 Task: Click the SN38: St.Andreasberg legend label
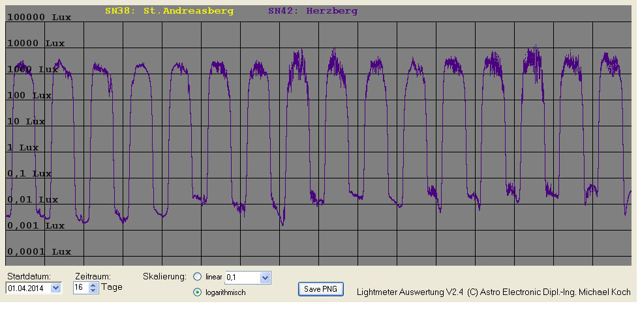[169, 11]
